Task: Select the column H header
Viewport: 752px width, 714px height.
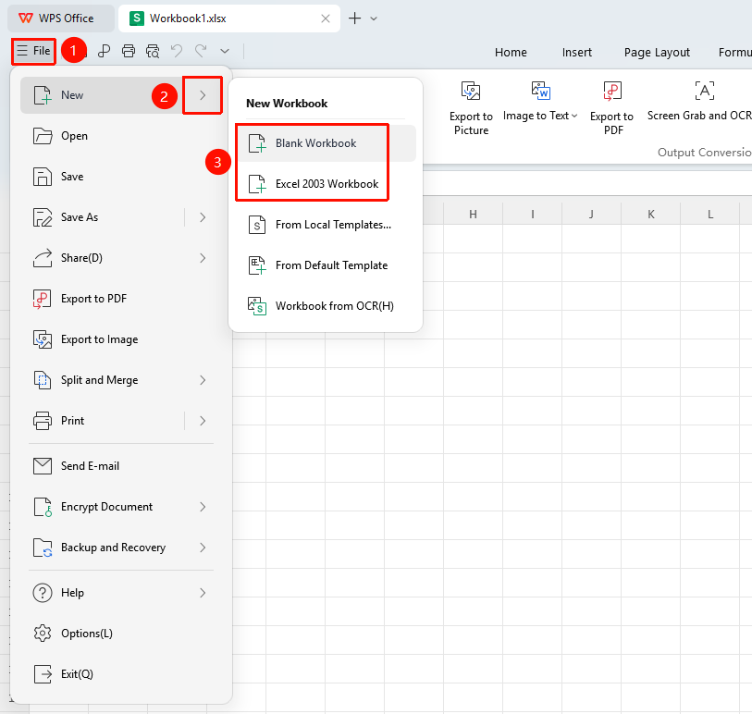Action: (473, 214)
